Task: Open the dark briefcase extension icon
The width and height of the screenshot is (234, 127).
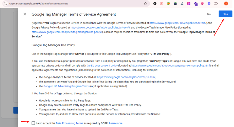Action: point(175,3)
